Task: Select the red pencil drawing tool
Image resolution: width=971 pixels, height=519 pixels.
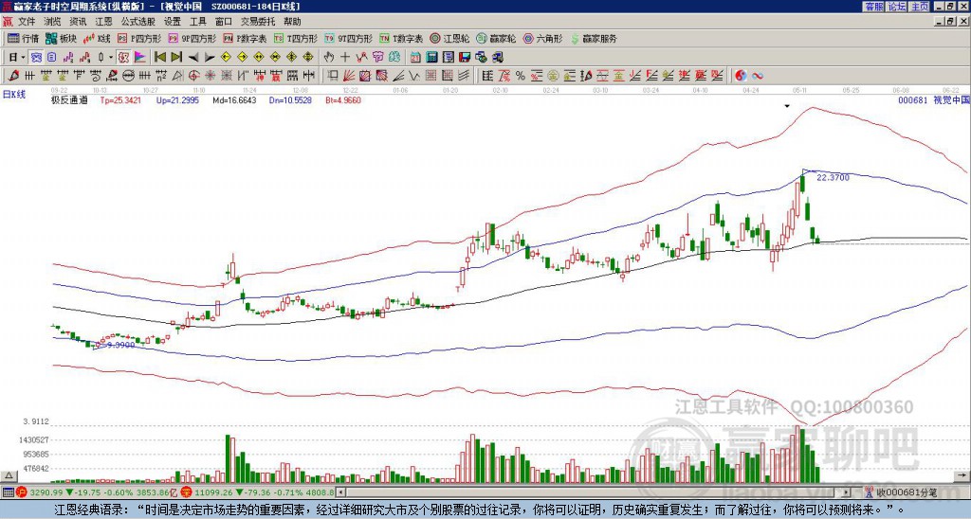Action: [13, 76]
